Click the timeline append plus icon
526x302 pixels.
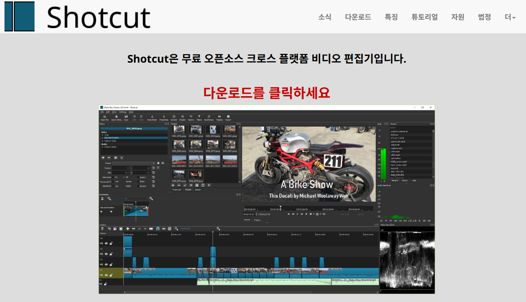128,229
